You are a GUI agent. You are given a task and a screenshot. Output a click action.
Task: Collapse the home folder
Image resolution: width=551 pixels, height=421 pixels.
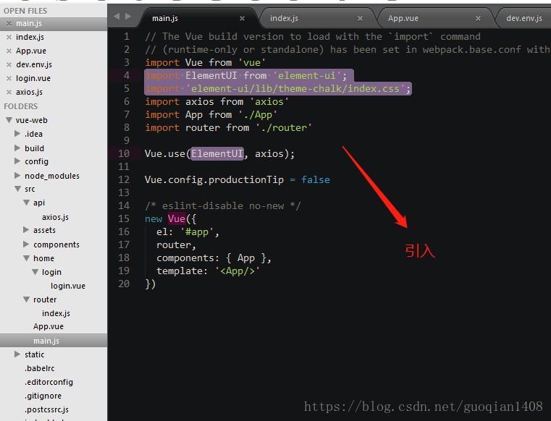tap(26, 258)
